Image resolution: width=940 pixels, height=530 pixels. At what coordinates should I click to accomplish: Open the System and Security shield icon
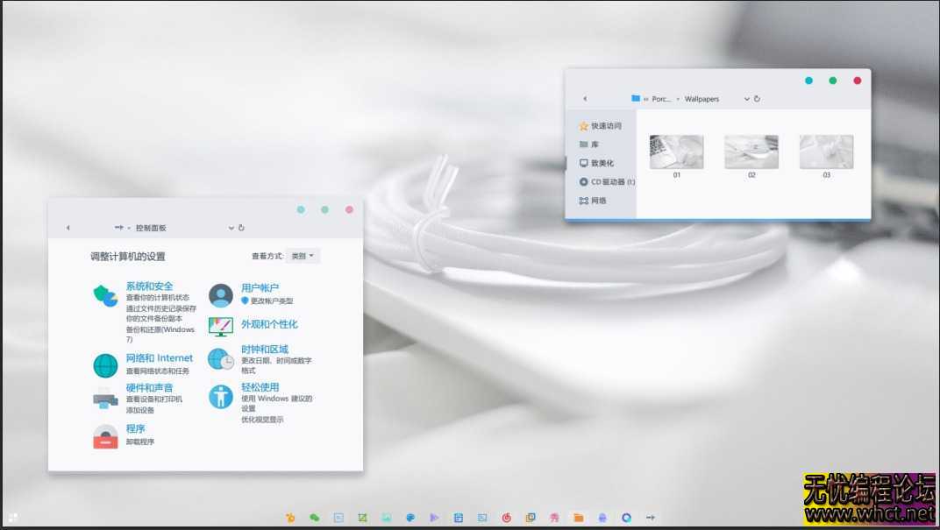(105, 296)
